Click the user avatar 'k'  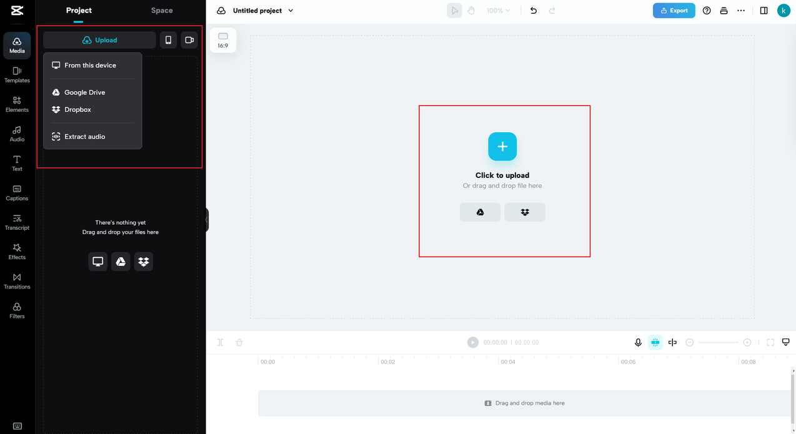[x=784, y=11]
